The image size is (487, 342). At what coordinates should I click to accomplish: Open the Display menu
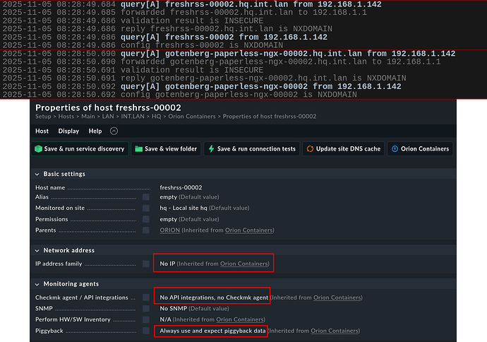[68, 131]
